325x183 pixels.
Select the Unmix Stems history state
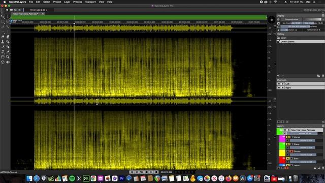(301, 42)
